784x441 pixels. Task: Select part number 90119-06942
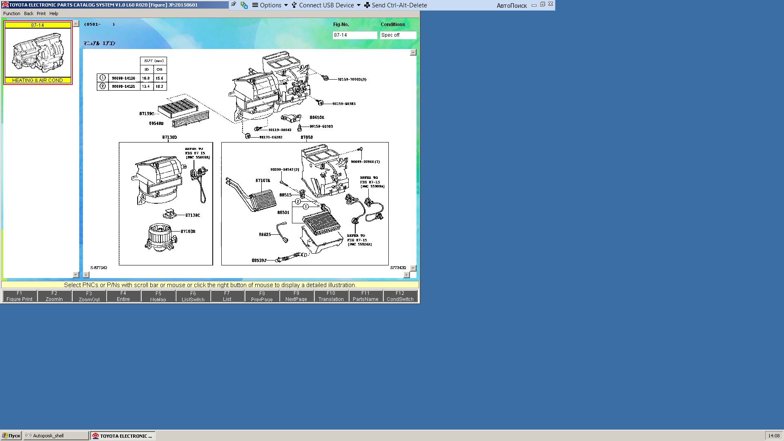pyautogui.click(x=280, y=130)
